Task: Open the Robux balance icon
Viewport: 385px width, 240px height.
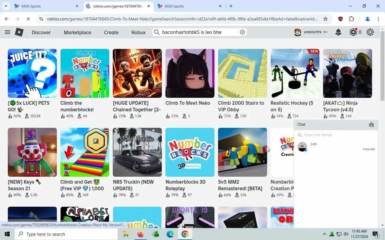Action: (353, 32)
